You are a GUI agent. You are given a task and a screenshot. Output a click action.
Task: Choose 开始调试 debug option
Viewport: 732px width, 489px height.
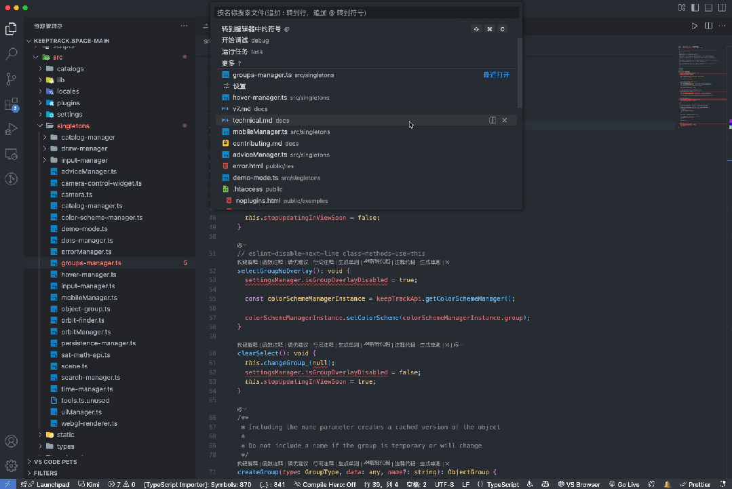[x=366, y=40]
